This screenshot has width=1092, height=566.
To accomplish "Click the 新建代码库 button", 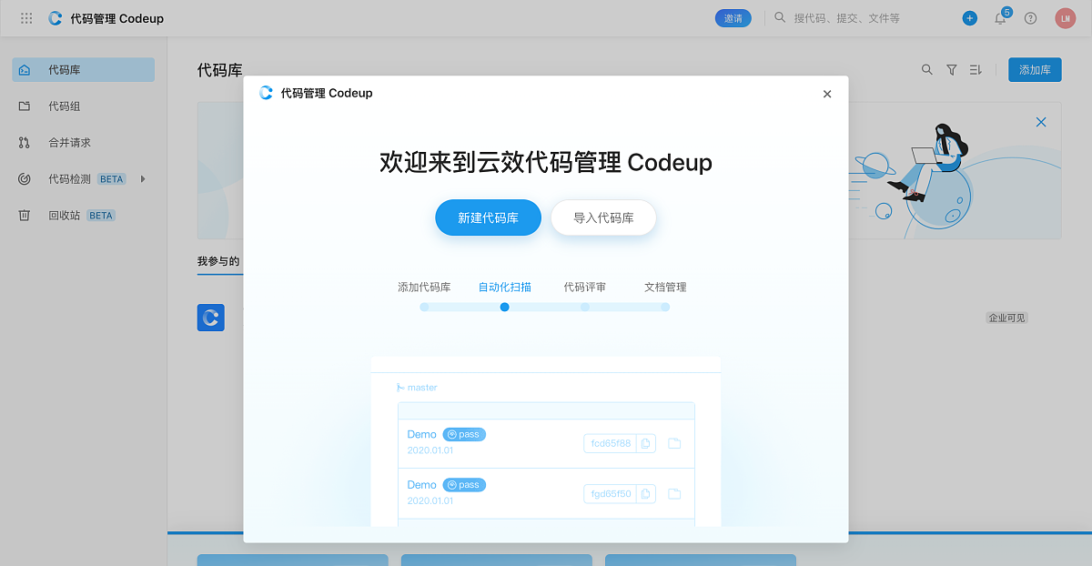I will point(488,217).
